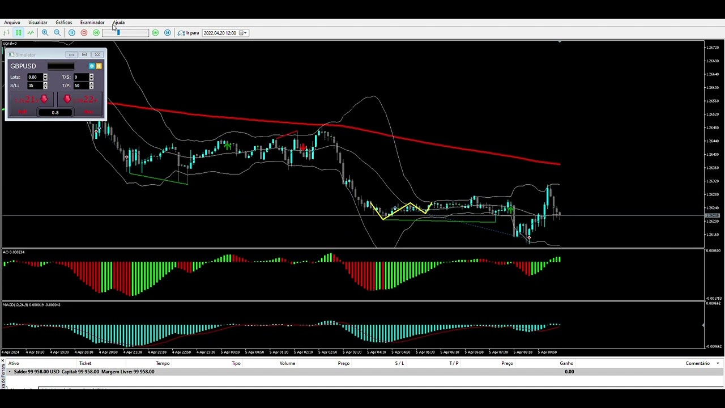The height and width of the screenshot is (408, 725).
Task: Decrease S/L value with down arrow
Action: 45,87
